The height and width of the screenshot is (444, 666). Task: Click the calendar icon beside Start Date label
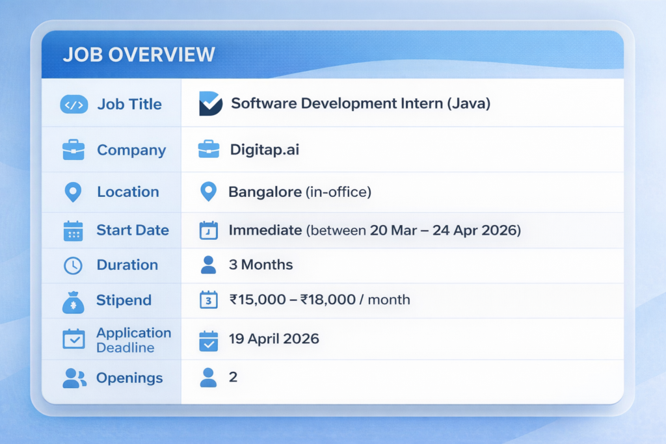[x=73, y=231]
